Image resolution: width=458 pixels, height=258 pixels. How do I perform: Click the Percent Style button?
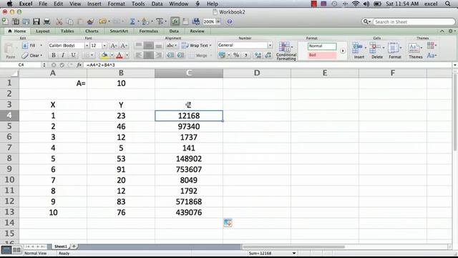tap(236, 55)
